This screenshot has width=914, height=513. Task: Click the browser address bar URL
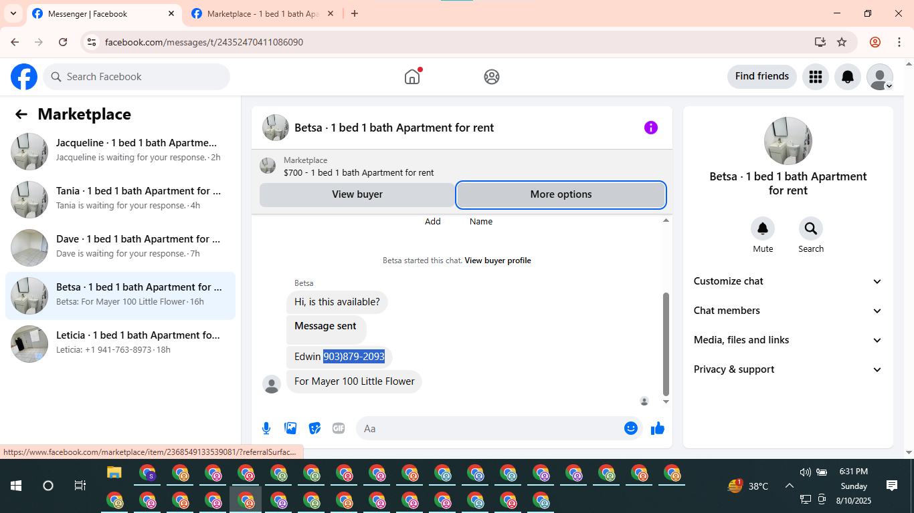(204, 42)
